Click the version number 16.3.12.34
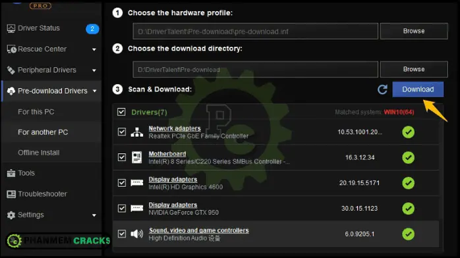 click(360, 157)
